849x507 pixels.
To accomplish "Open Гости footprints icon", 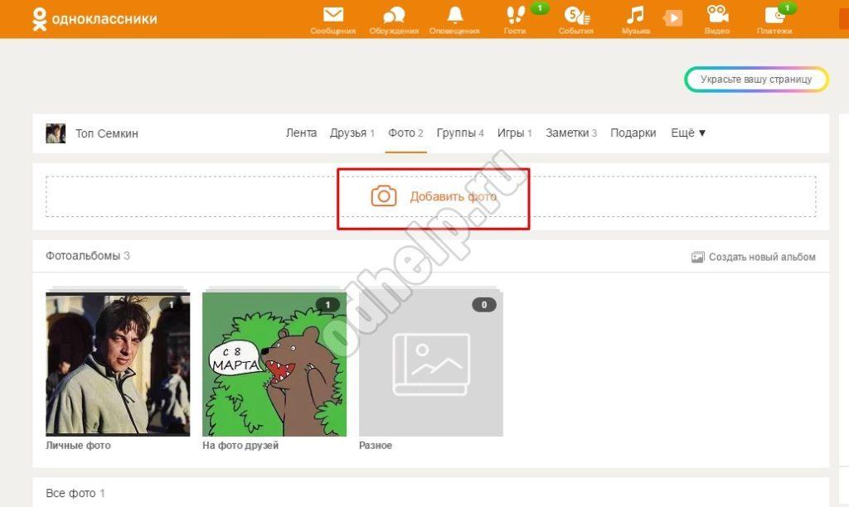I will coord(515,15).
